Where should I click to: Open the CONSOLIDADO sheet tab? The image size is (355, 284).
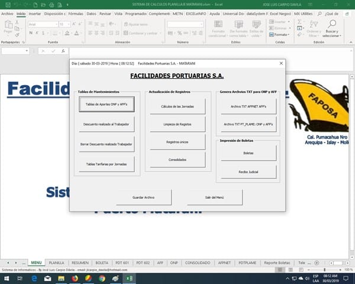[198, 262]
